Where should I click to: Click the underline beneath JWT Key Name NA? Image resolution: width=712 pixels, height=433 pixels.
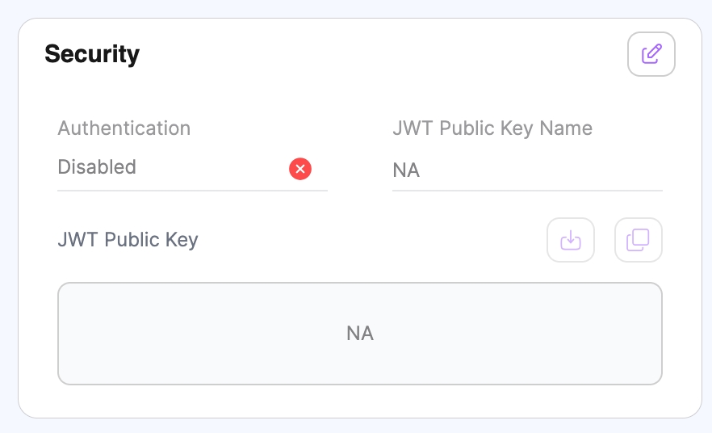527,191
